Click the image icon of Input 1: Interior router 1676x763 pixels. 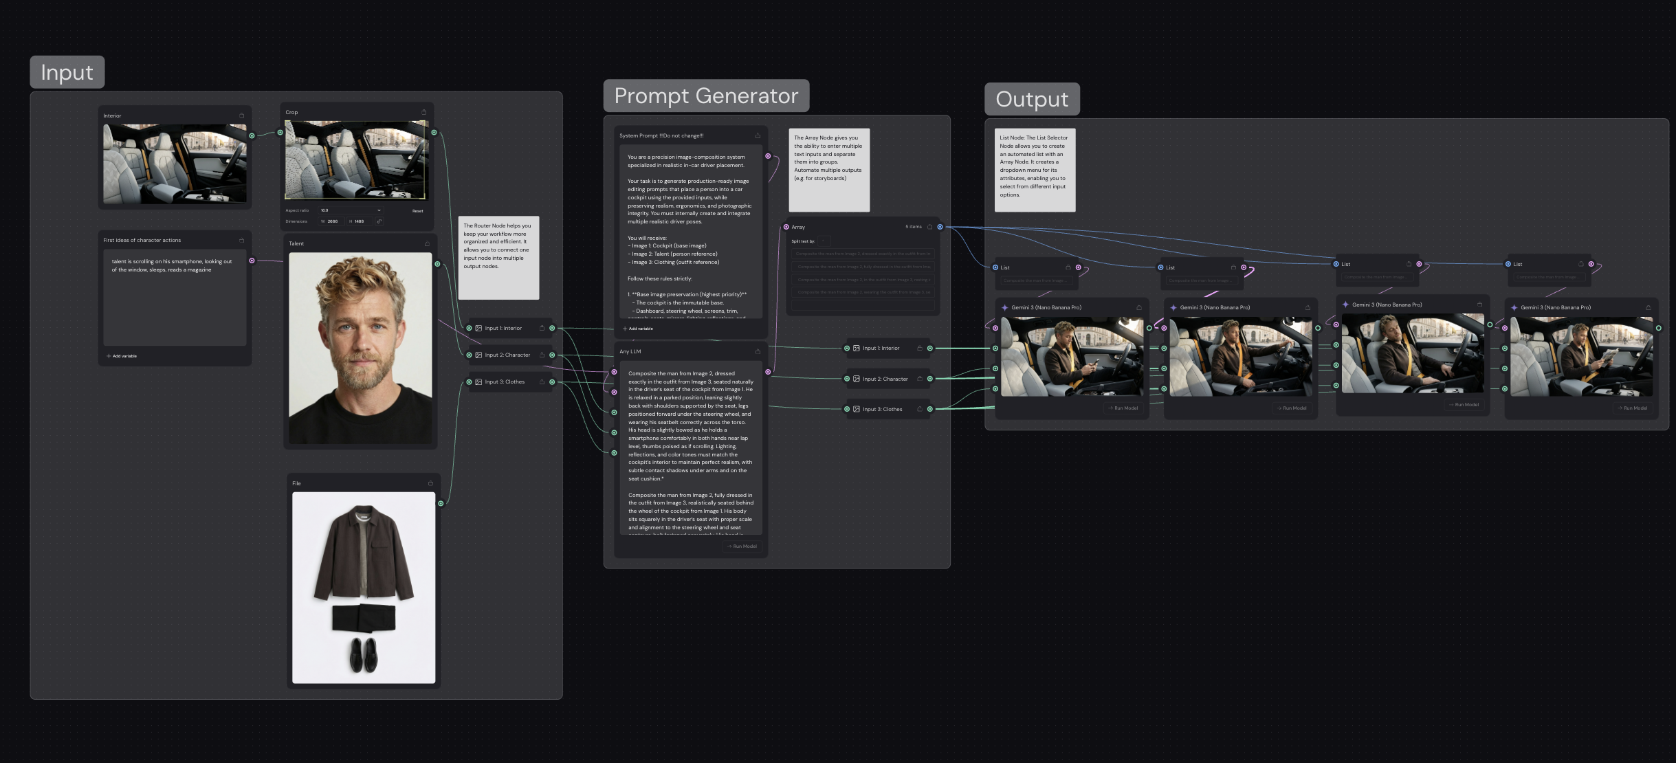(x=478, y=328)
